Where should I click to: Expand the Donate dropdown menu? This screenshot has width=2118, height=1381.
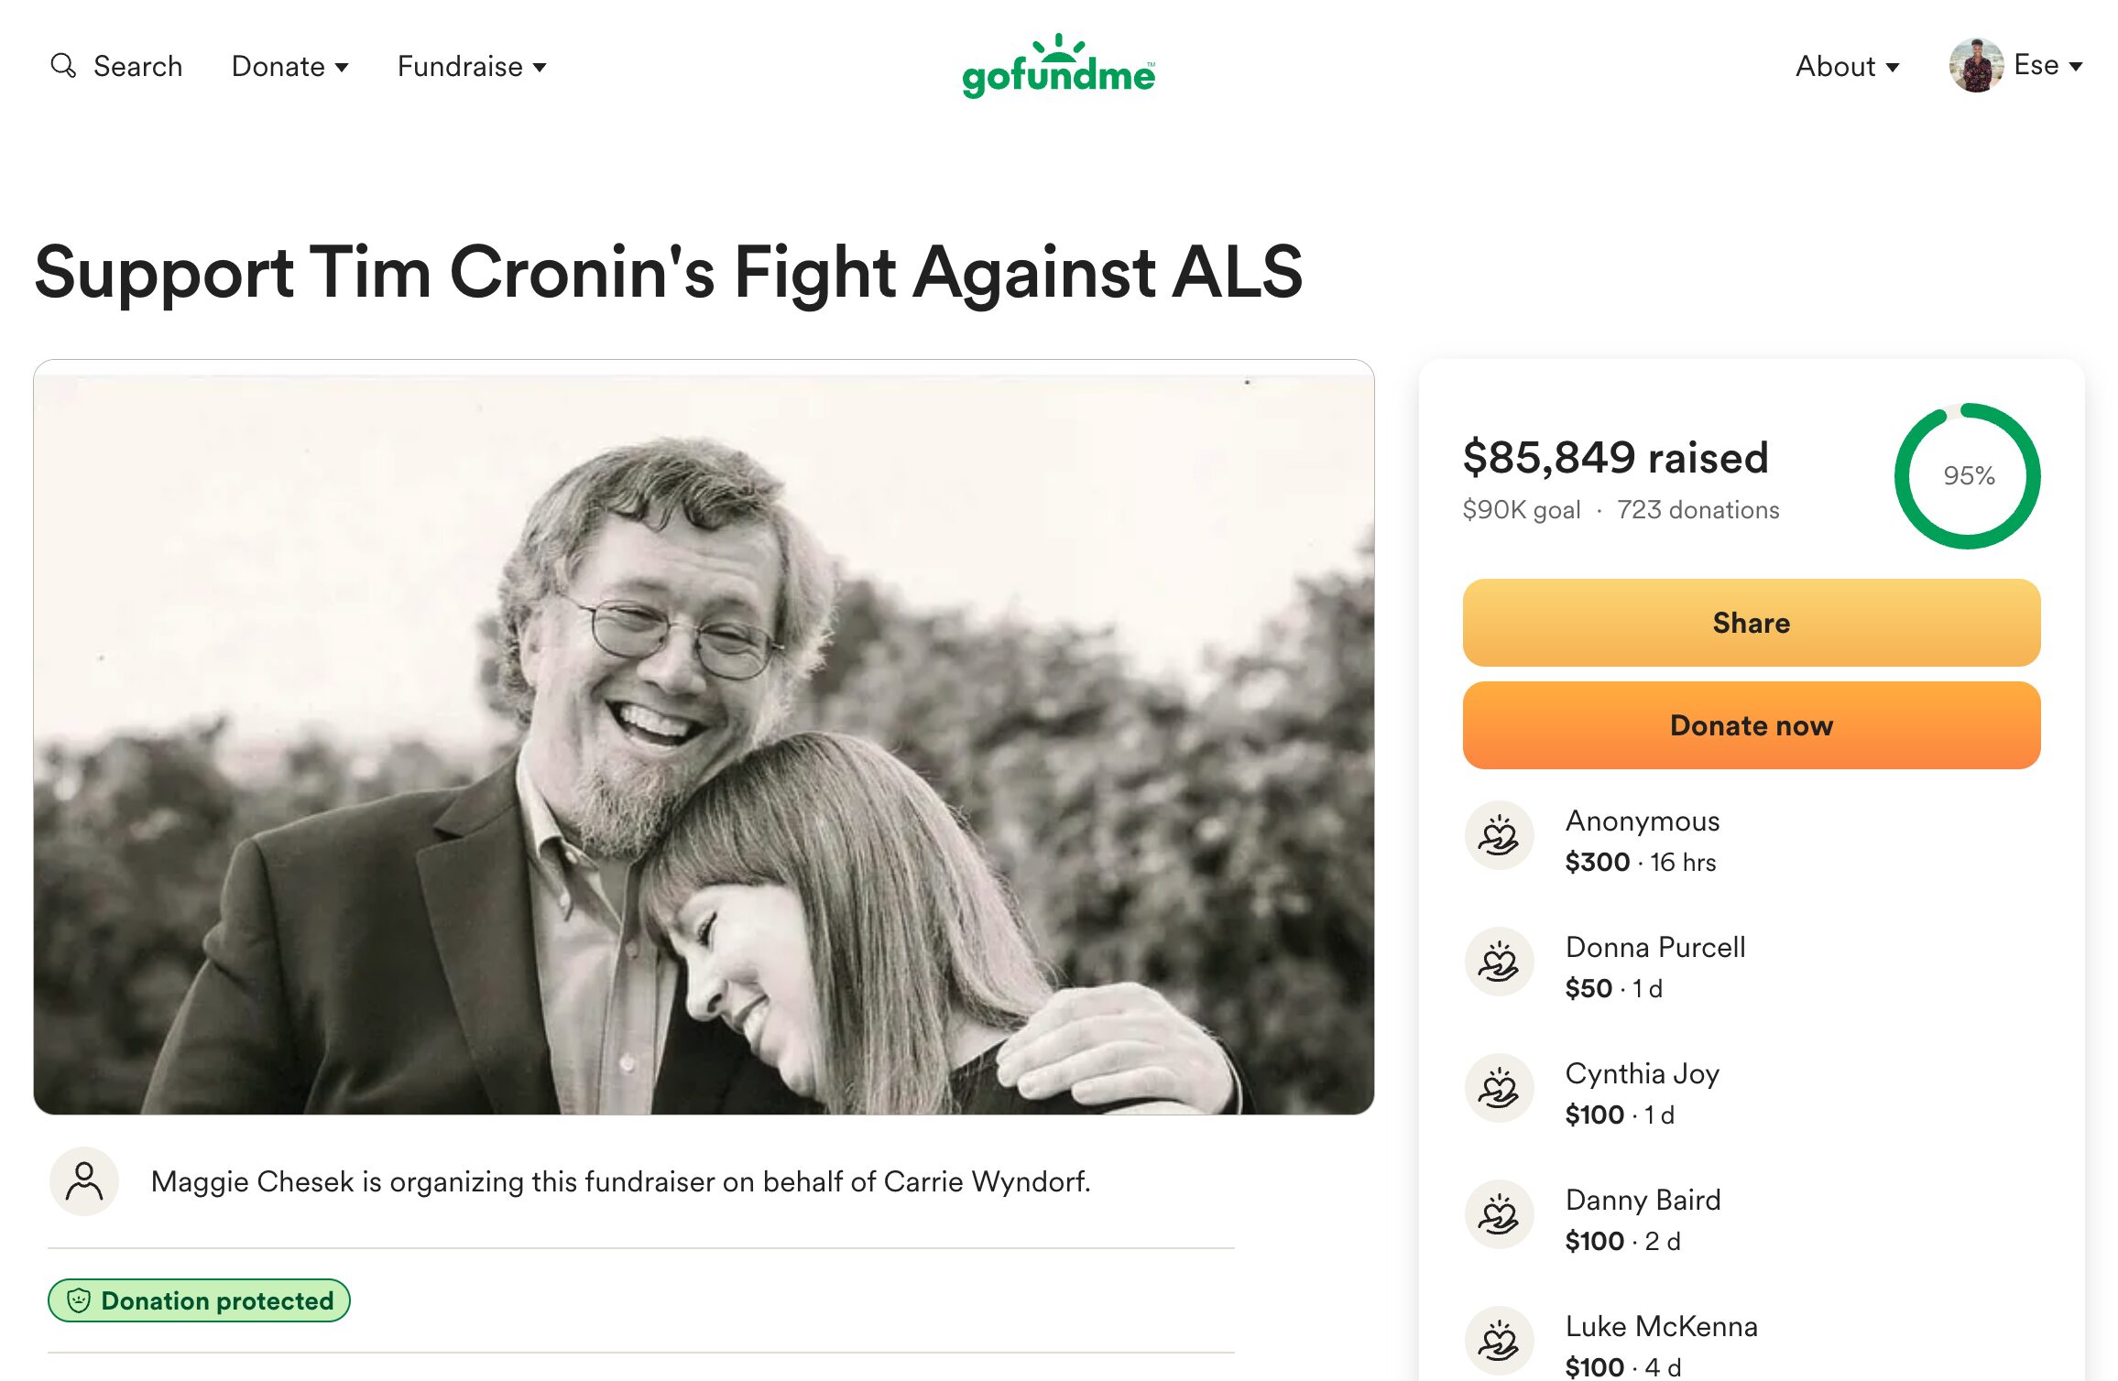[289, 67]
